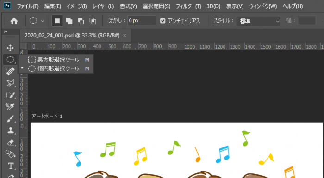Select the Quick Selection brush tool
This screenshot has height=178, width=324.
(x=10, y=95)
